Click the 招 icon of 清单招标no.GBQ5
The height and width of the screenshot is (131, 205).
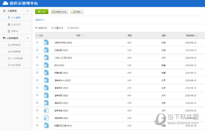coord(46,80)
